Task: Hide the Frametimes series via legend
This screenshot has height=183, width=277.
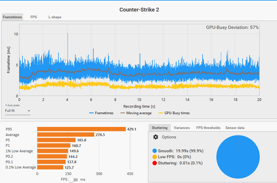Action: (x=101, y=113)
